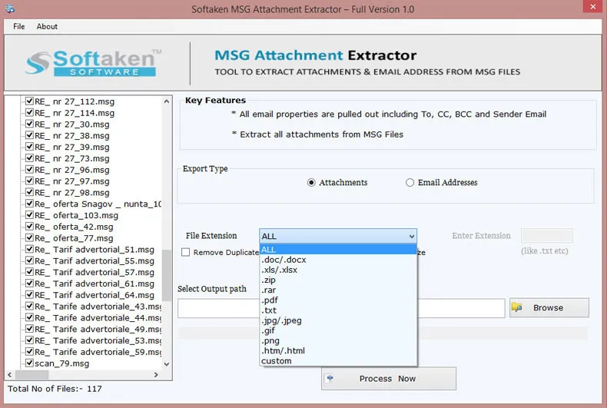Select Re_ Tarif advertorial_55.msg row
Viewport: 607px width, 408px height.
click(x=95, y=260)
